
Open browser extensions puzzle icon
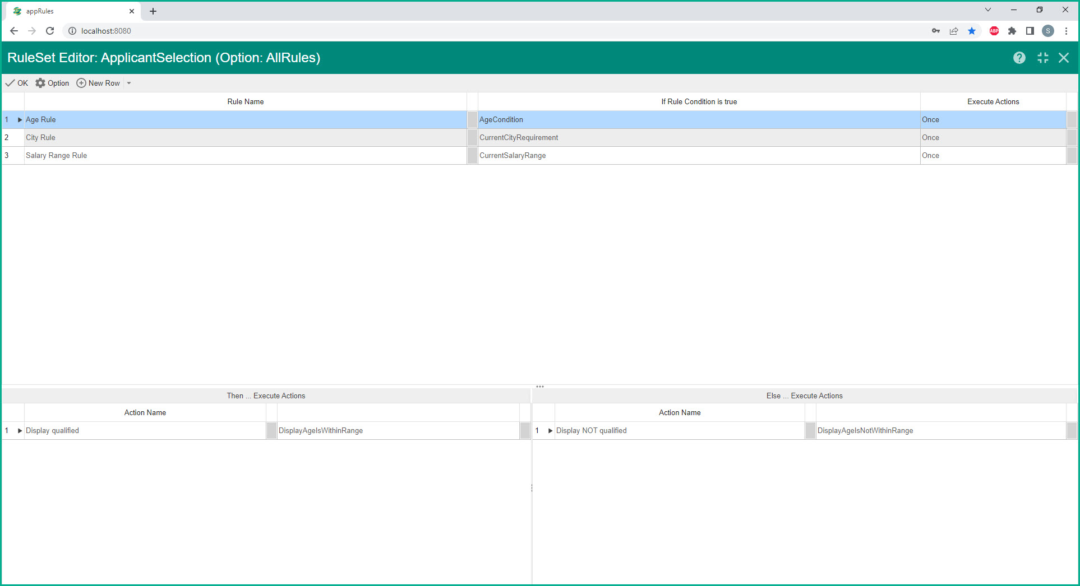(1012, 31)
